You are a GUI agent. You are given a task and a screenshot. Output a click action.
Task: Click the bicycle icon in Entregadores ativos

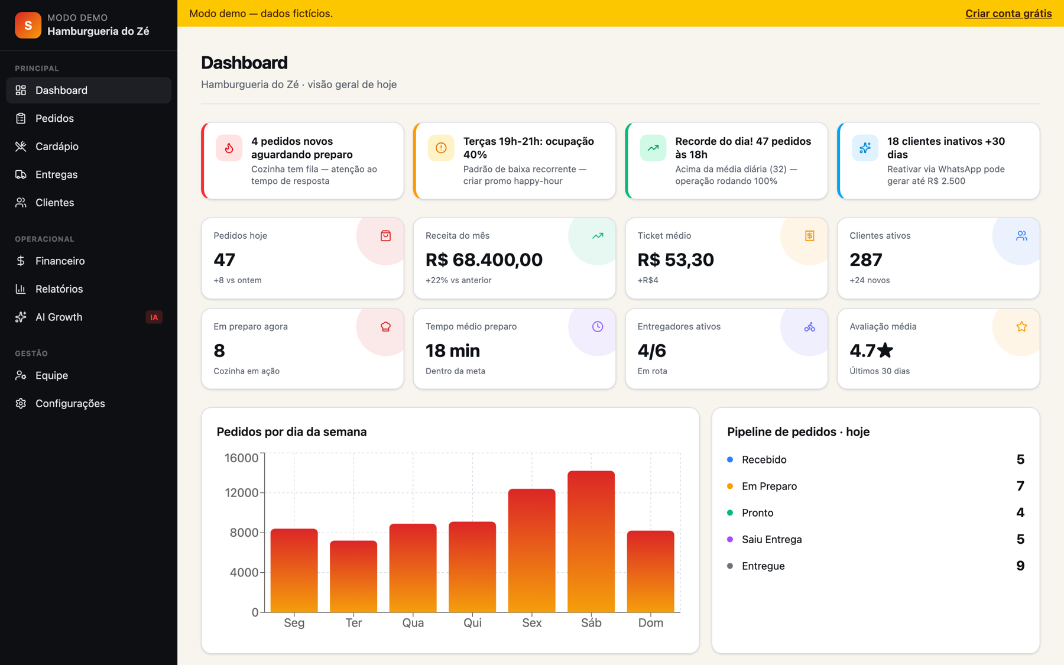[809, 326]
